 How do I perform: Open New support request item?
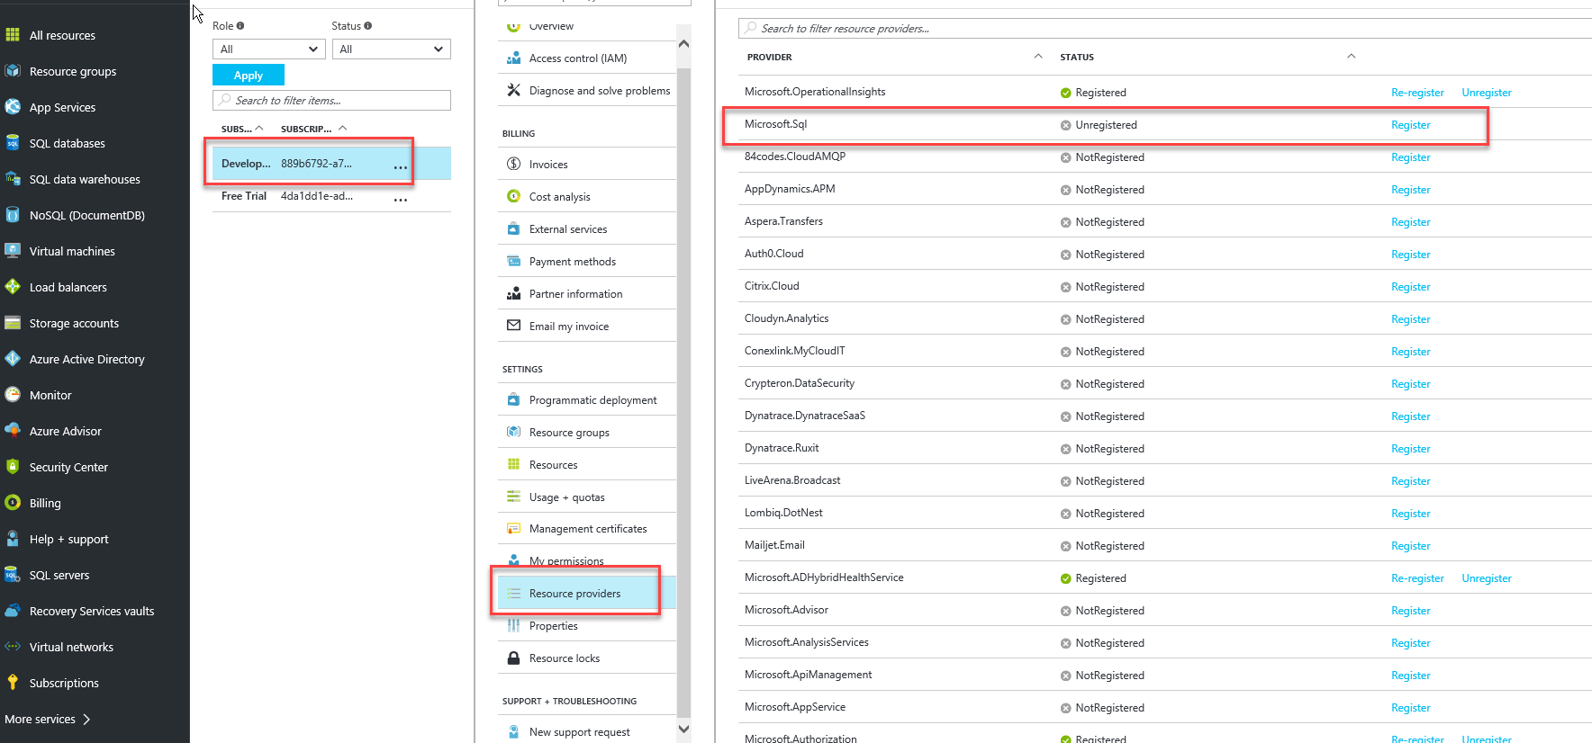586,731
